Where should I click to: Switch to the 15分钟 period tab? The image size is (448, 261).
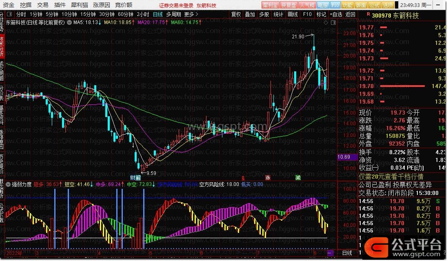pos(88,14)
